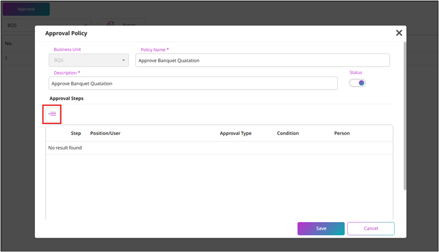Click the Export icon behind dialog
This screenshot has height=252, width=439.
click(110, 24)
